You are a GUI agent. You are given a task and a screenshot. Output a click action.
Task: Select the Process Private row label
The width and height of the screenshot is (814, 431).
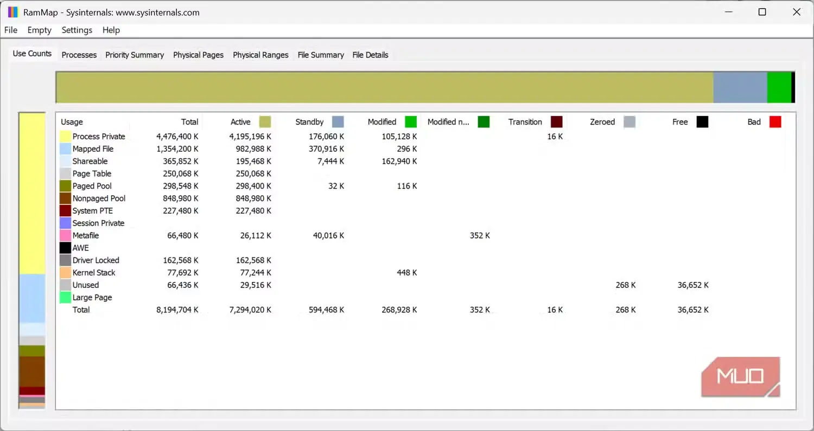99,137
